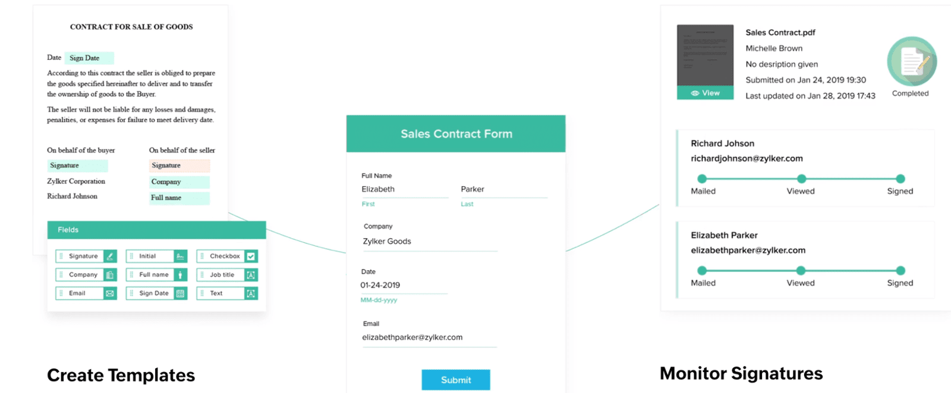The height and width of the screenshot is (393, 951).
Task: Click Richard Johson's Signed progress marker
Action: pyautogui.click(x=900, y=179)
